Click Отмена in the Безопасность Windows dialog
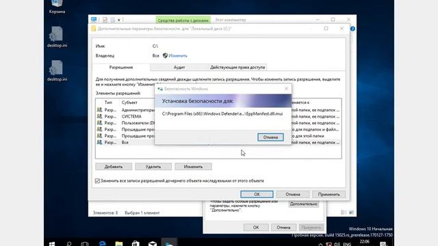 pyautogui.click(x=270, y=137)
